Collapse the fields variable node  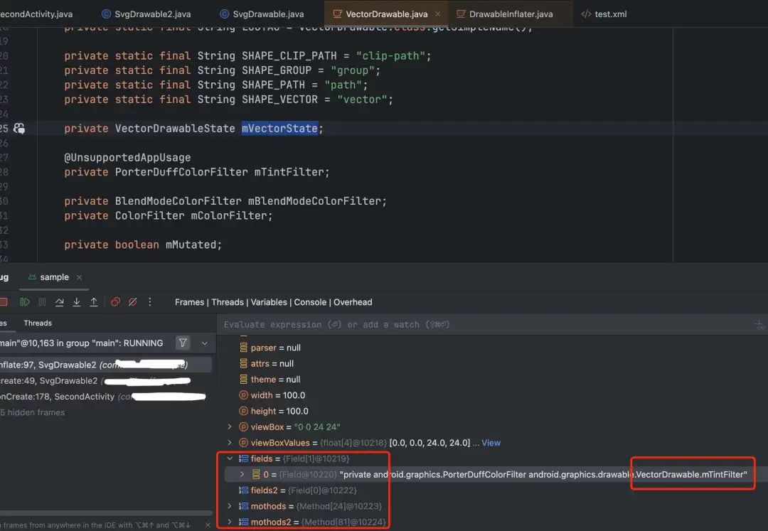point(229,458)
